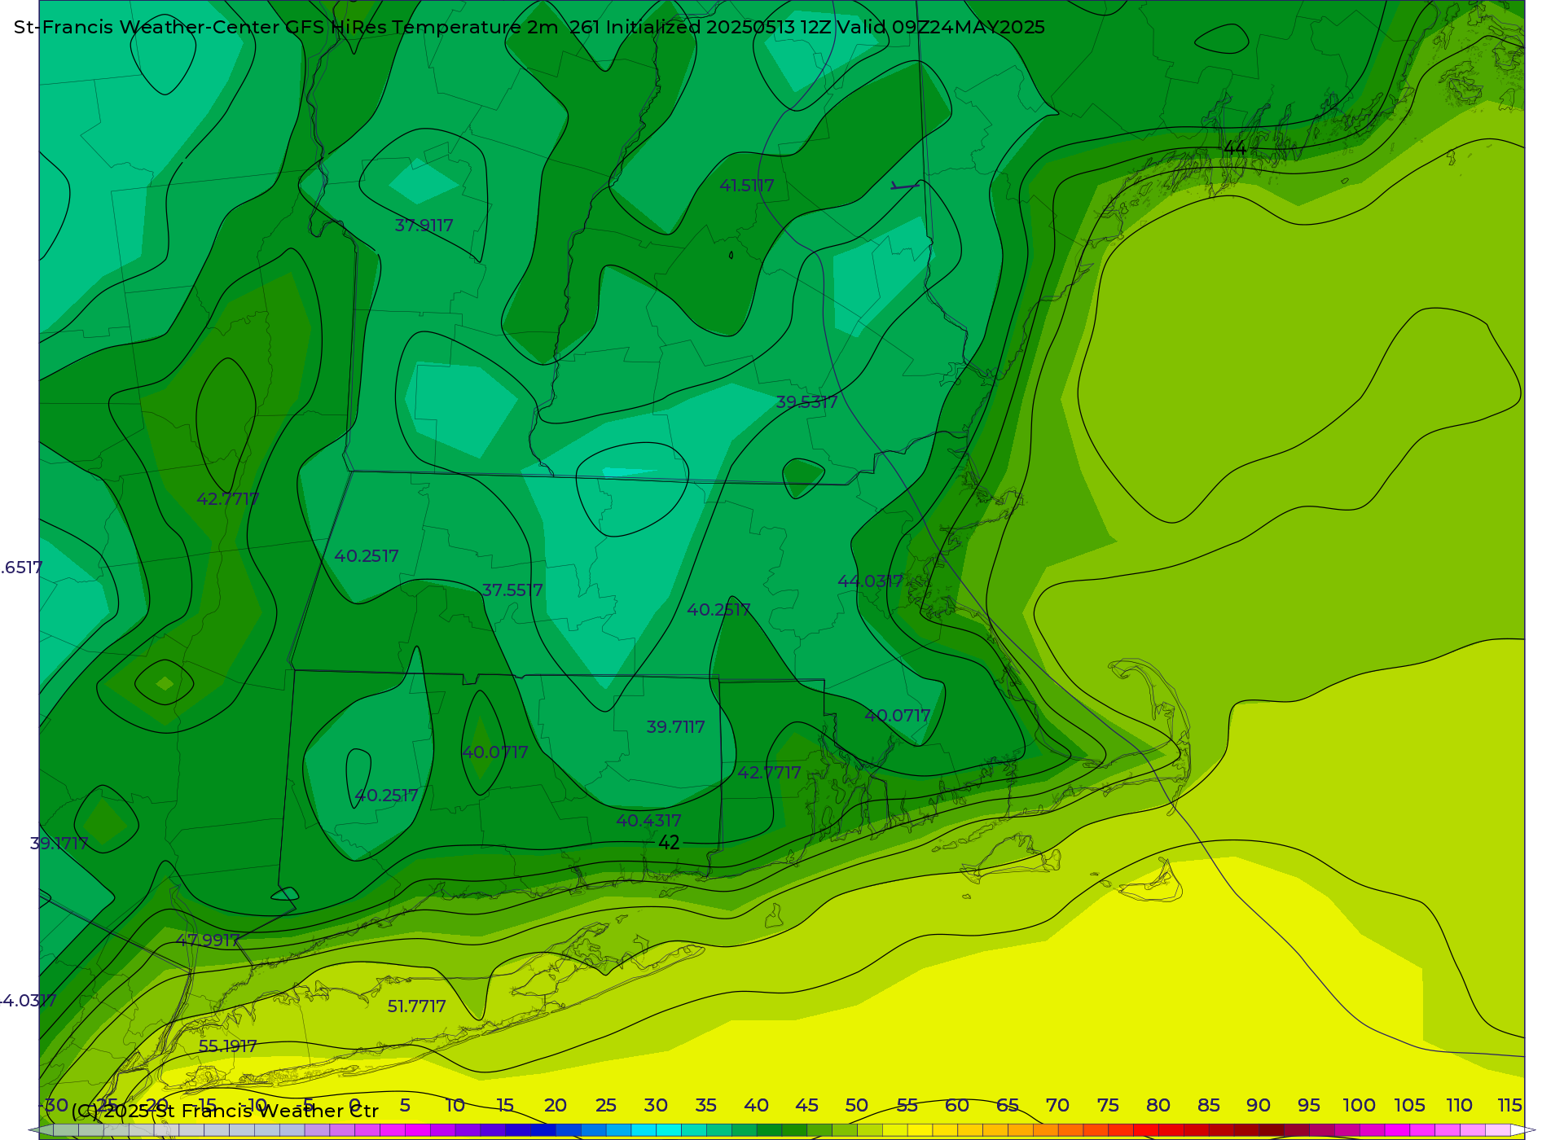This screenshot has width=1564, height=1140.
Task: Click the color scale label 70
Action: tap(1057, 1105)
